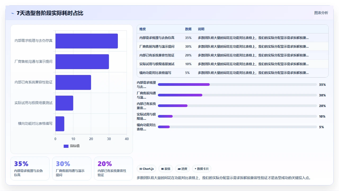Select table row 厂商售前沟通与演示提问
Screen dimensions: 339x191
click(233, 47)
